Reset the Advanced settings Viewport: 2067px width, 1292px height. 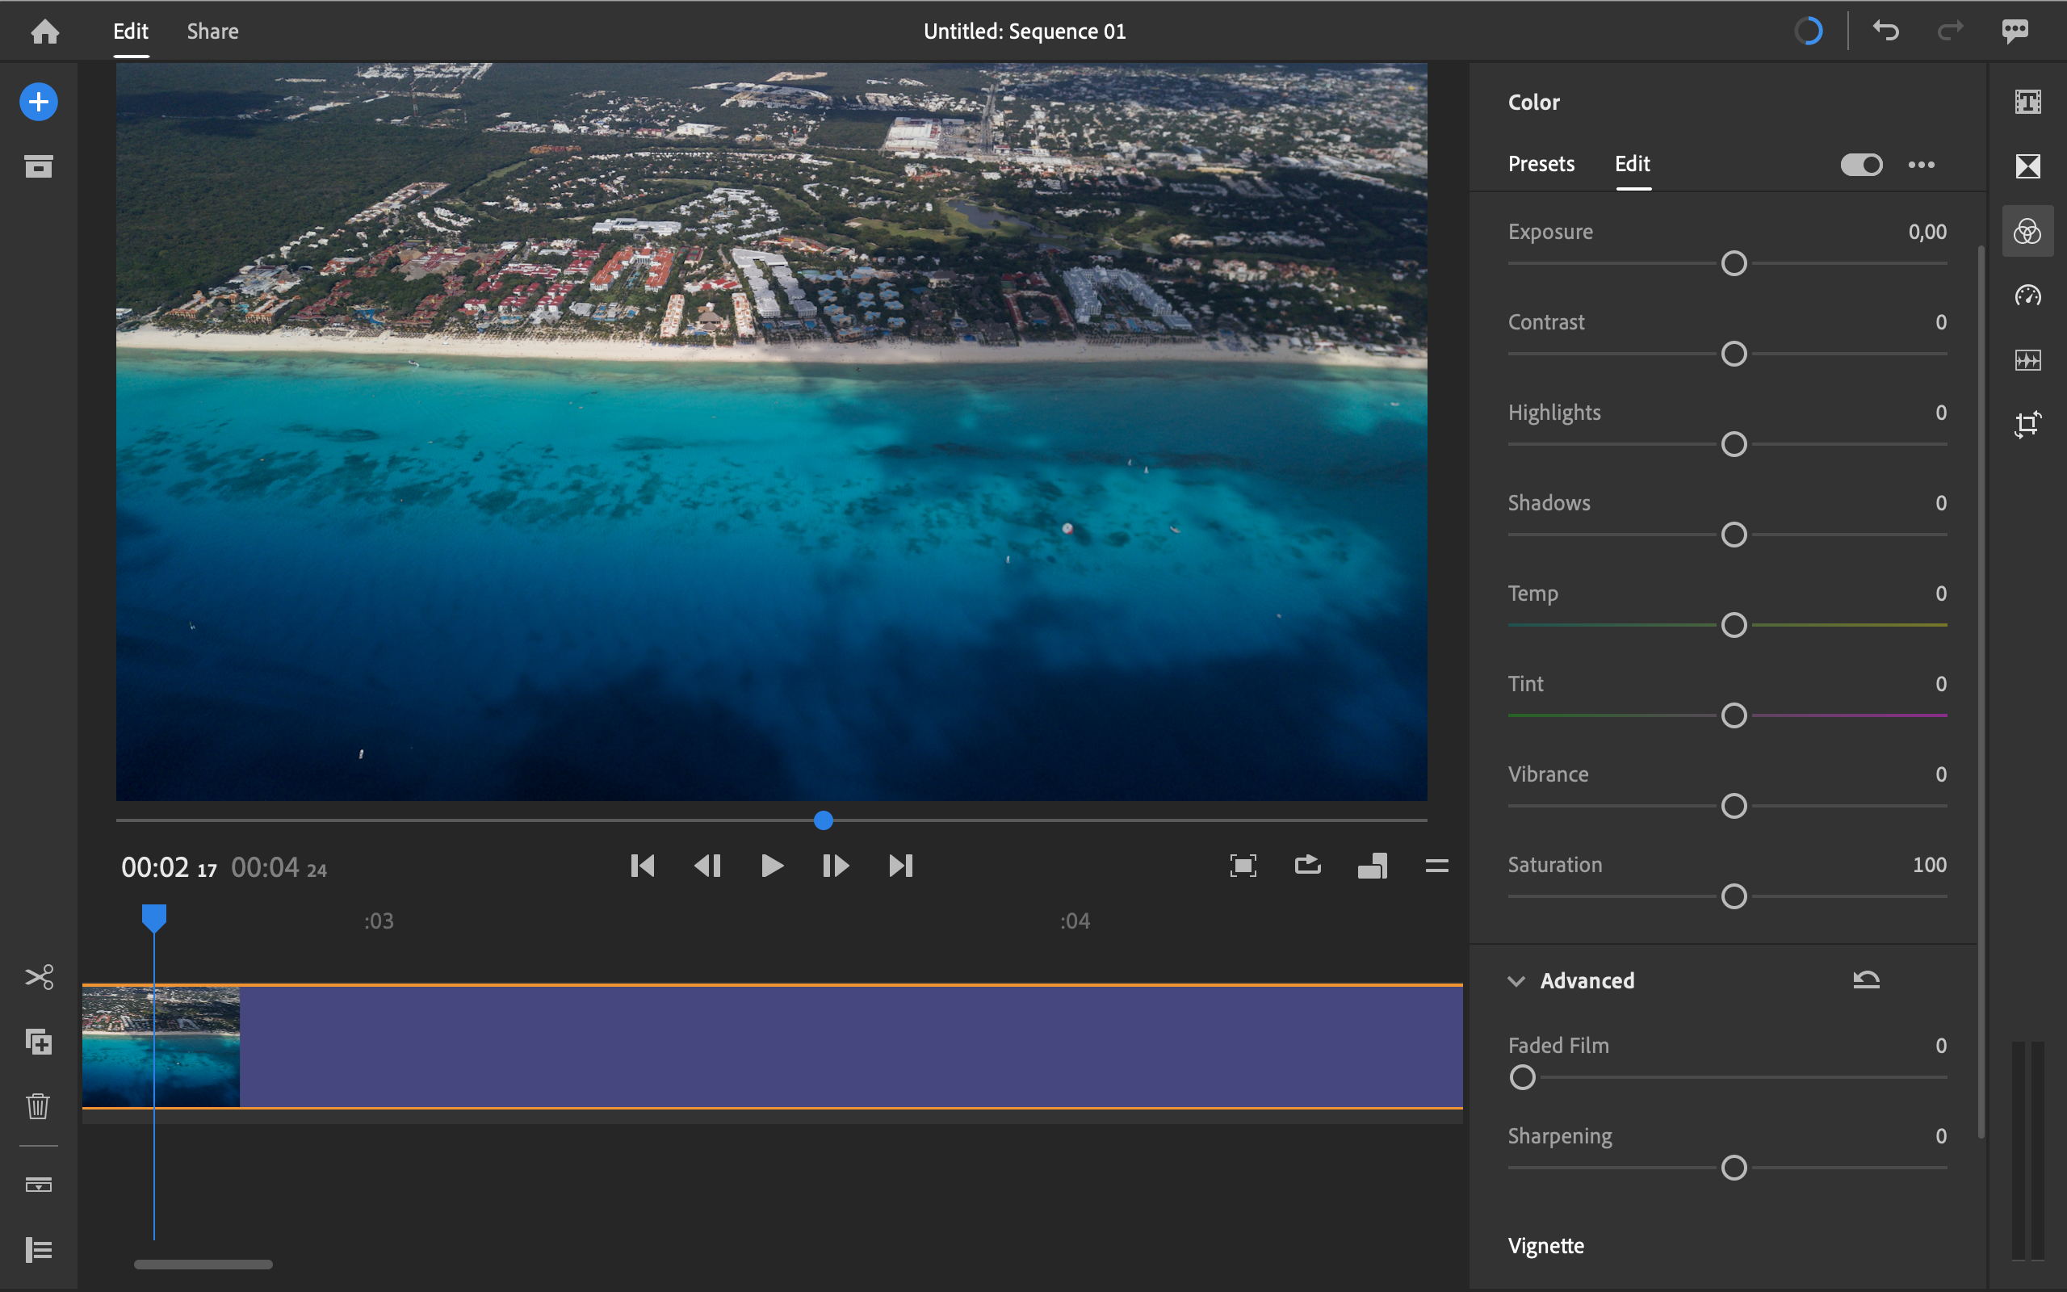click(1866, 980)
